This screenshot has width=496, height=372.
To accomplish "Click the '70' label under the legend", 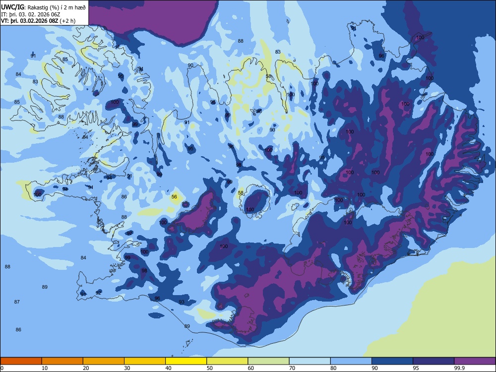I will [292, 368].
